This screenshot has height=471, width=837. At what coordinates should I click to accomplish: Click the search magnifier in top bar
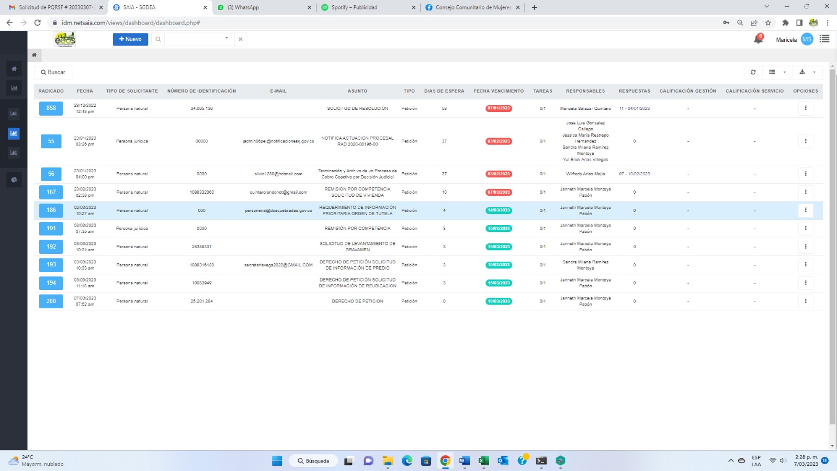(x=158, y=39)
